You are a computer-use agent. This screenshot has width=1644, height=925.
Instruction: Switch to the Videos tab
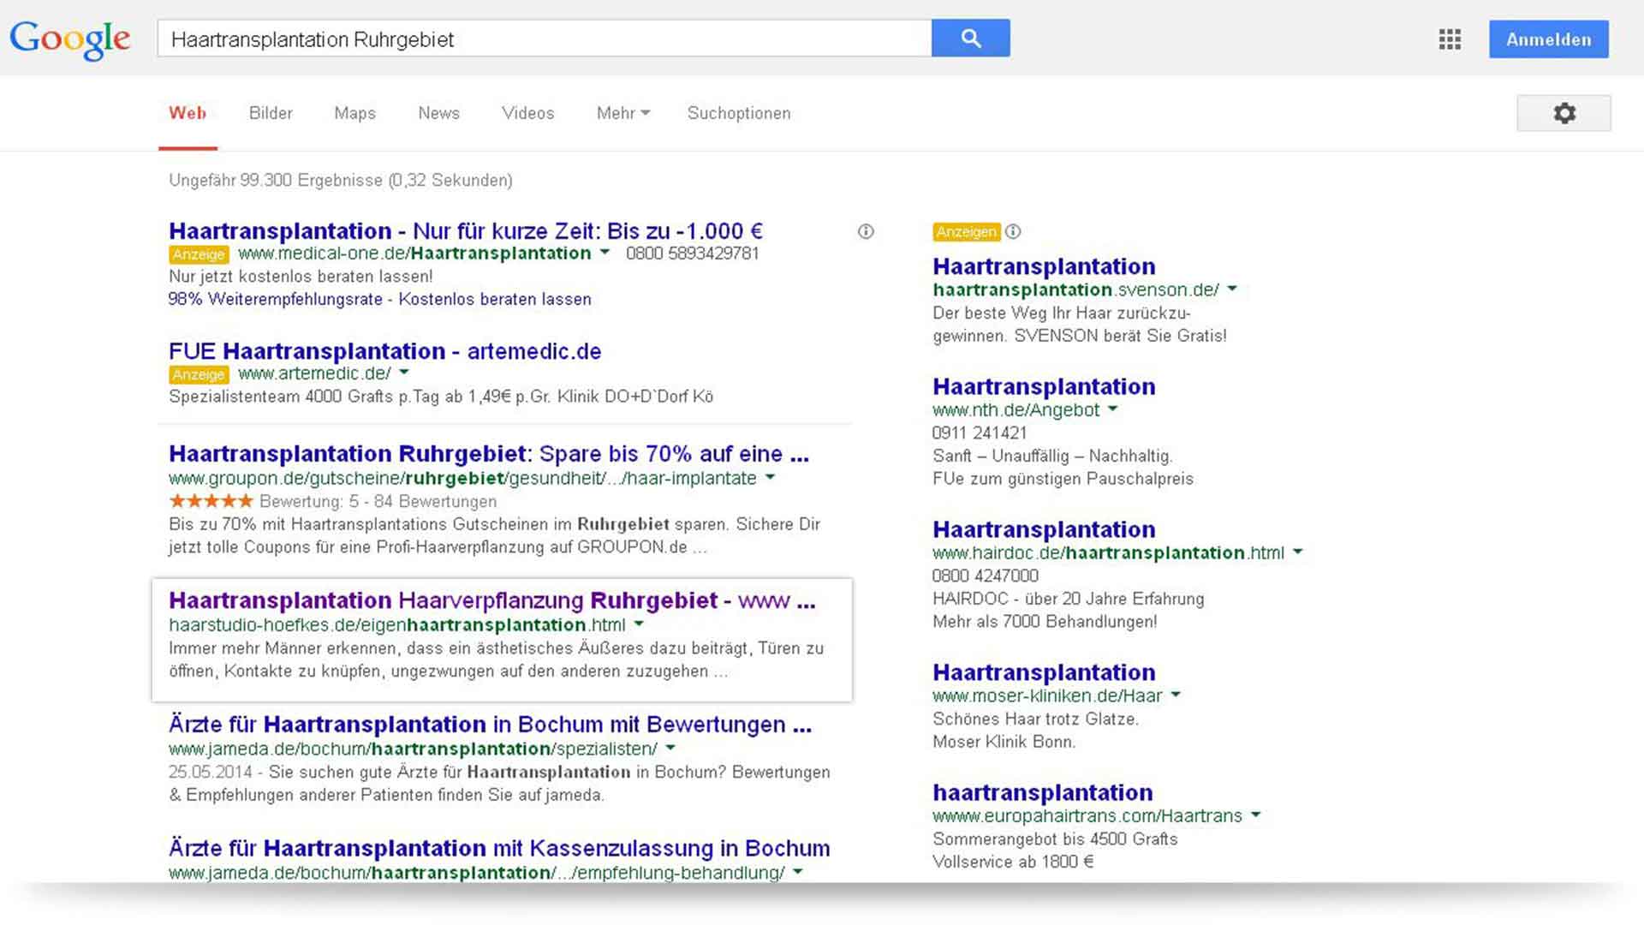(527, 113)
